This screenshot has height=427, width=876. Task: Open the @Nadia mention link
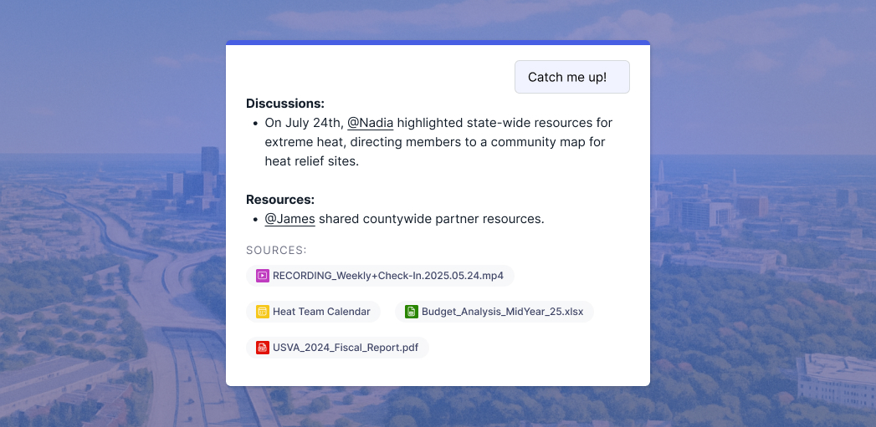click(371, 123)
